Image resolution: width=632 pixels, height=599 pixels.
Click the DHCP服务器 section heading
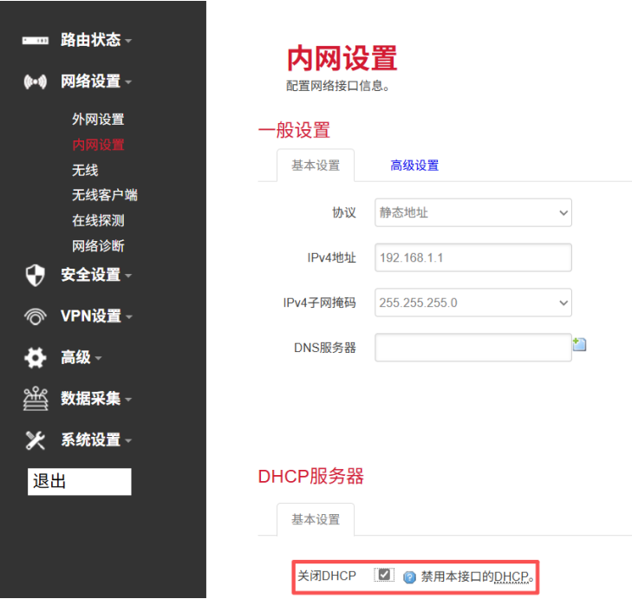(x=310, y=477)
